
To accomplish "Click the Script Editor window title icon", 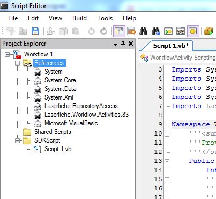I will coord(4,6).
